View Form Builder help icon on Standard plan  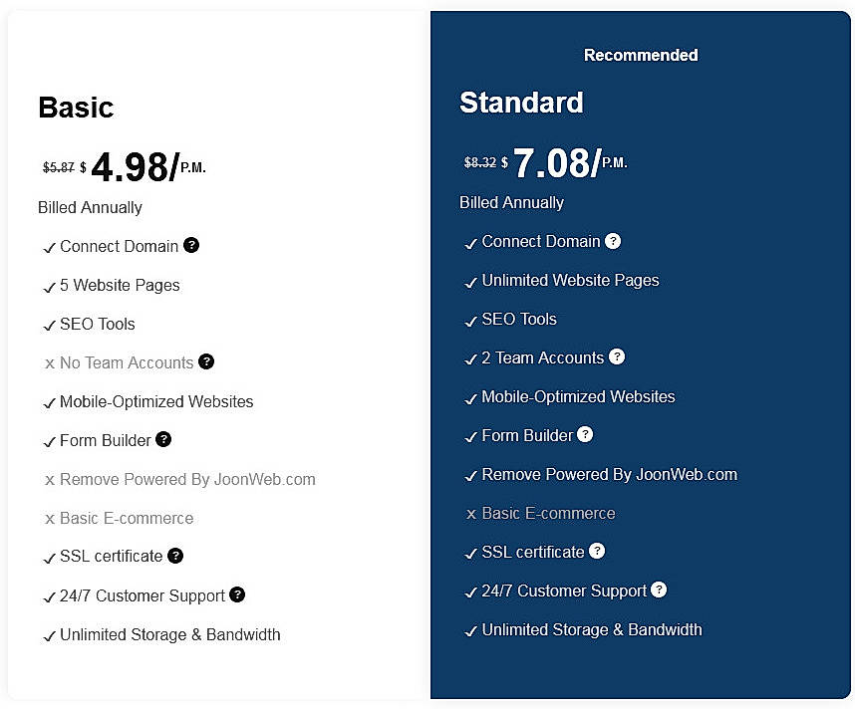(585, 435)
